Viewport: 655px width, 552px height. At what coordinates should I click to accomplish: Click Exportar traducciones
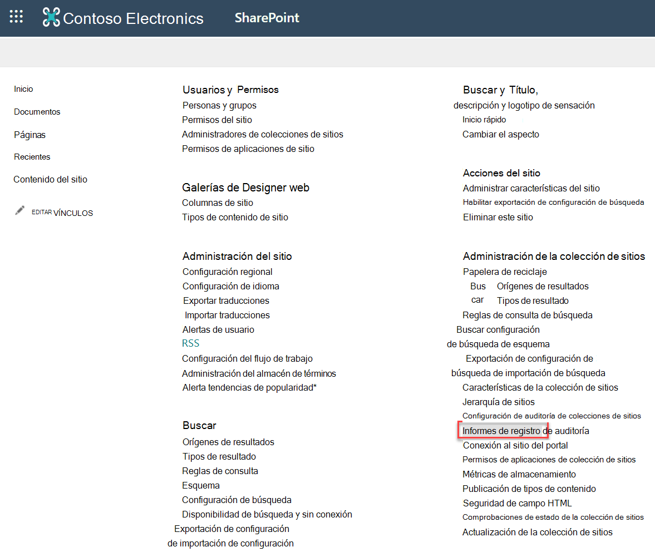click(226, 300)
